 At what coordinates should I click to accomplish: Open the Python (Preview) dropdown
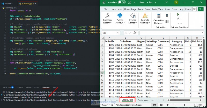120,18
